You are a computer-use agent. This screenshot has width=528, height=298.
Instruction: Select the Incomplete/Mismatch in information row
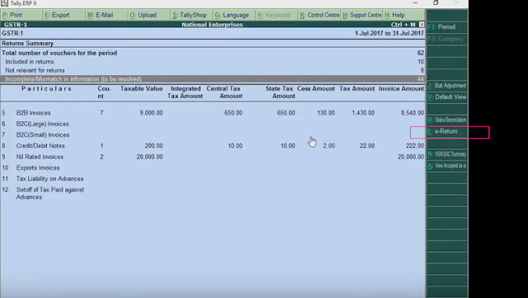(213, 79)
